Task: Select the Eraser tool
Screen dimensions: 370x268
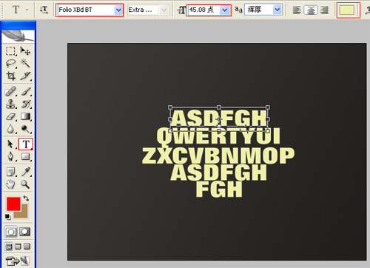Action: [x=10, y=116]
